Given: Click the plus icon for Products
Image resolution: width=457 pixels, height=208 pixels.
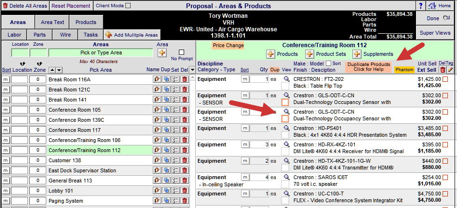Looking at the screenshot, I should click(x=271, y=54).
